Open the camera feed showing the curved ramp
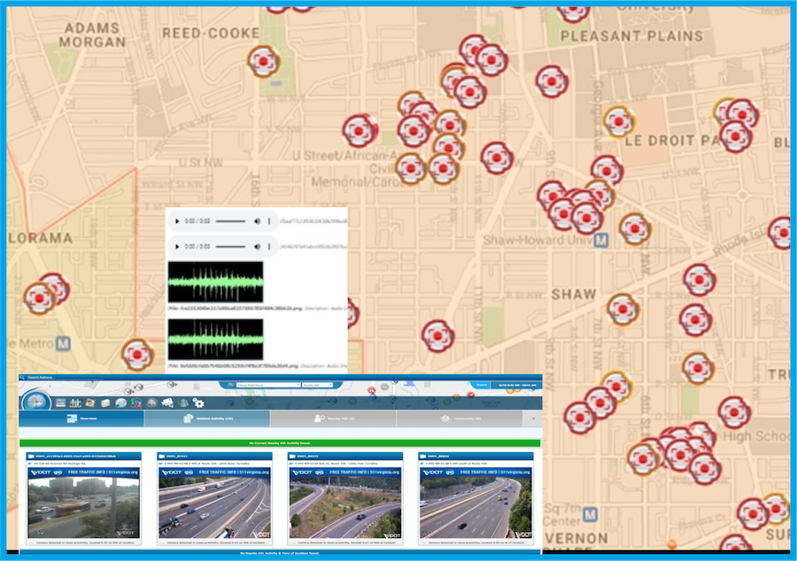 click(x=345, y=503)
